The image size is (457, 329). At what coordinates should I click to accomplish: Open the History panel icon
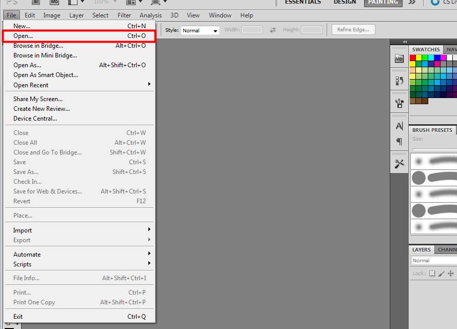tap(399, 81)
